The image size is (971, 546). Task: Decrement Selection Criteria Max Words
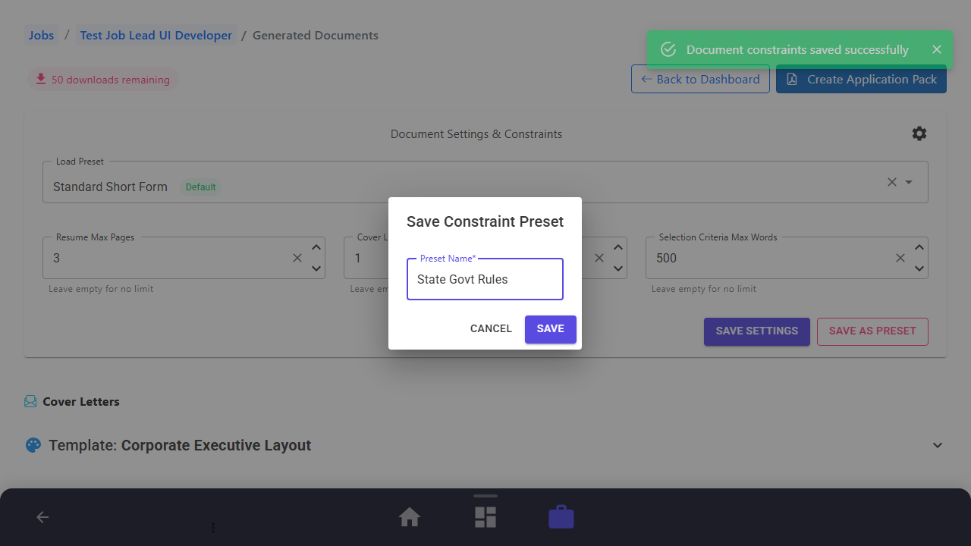point(919,268)
